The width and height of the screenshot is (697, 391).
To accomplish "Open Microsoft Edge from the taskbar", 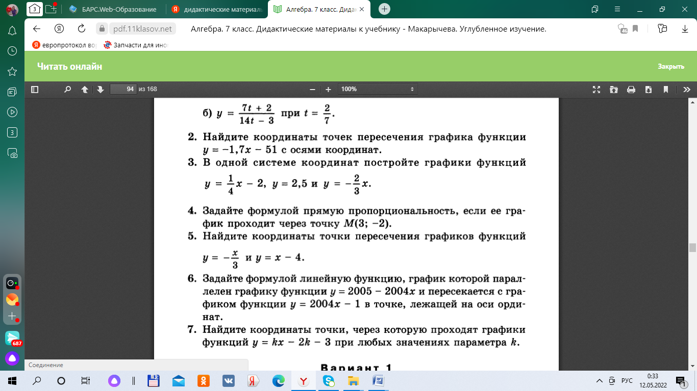I will pos(278,381).
